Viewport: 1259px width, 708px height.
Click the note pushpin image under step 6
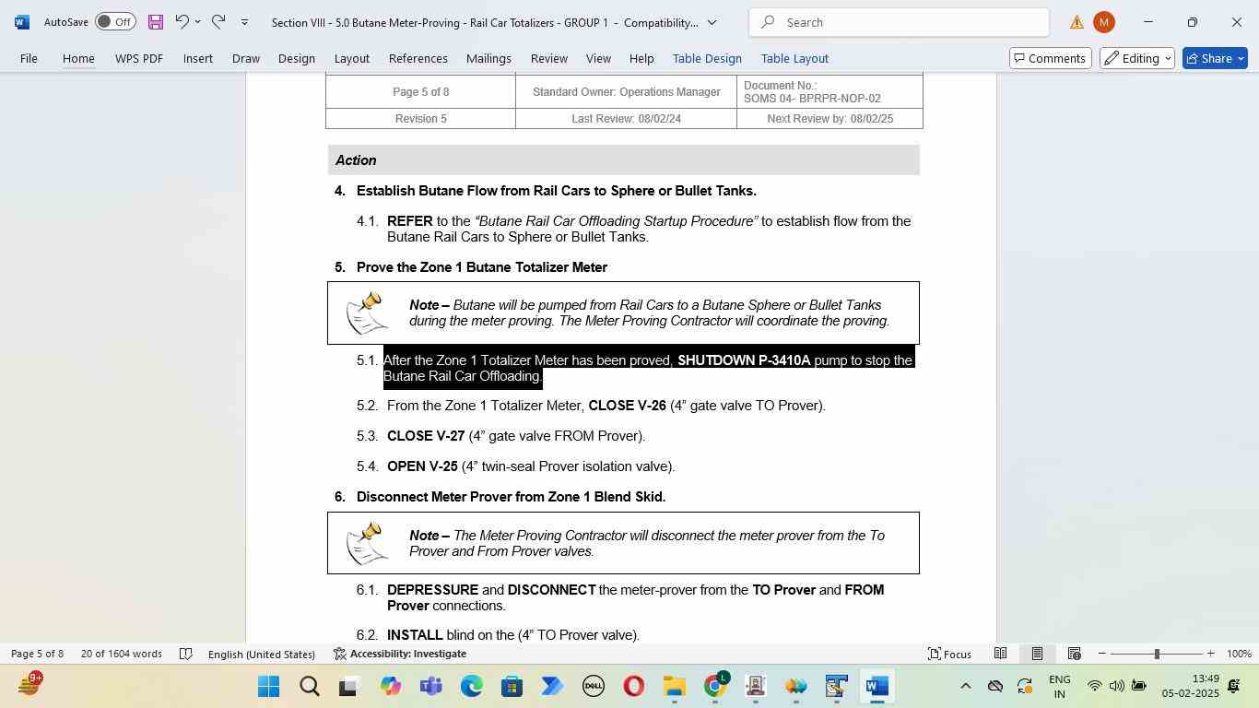366,542
